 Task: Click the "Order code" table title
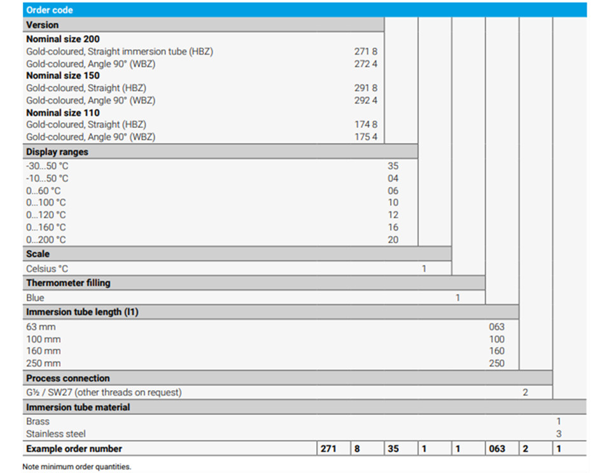click(50, 10)
